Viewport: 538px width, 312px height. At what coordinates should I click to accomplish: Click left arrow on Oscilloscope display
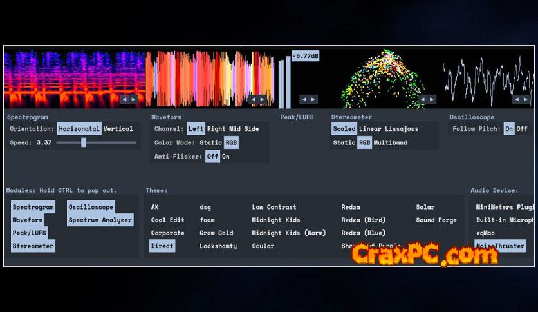(x=517, y=99)
